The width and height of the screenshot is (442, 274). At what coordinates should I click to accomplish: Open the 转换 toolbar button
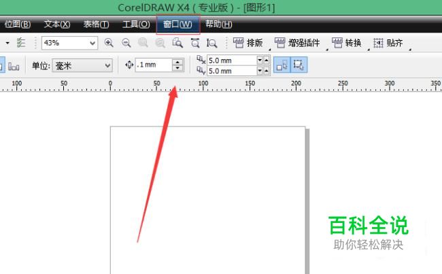click(346, 43)
